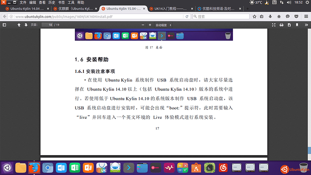Open weather indicator showing 37°C
Image resolution: width=311 pixels, height=175 pixels.
256,3
